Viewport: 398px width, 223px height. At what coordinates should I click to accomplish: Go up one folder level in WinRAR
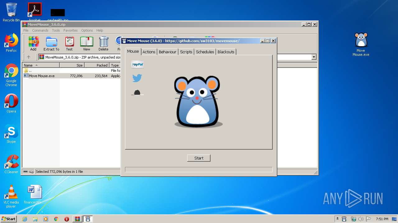(x=29, y=57)
